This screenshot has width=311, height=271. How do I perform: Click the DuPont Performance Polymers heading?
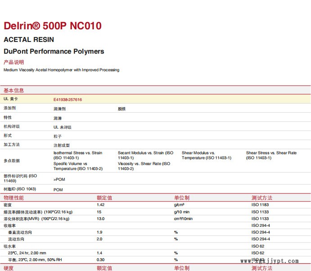click(x=54, y=51)
